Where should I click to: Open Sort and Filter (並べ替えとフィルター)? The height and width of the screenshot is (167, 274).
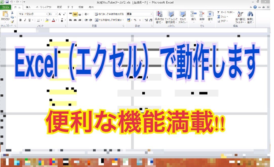click(241, 17)
